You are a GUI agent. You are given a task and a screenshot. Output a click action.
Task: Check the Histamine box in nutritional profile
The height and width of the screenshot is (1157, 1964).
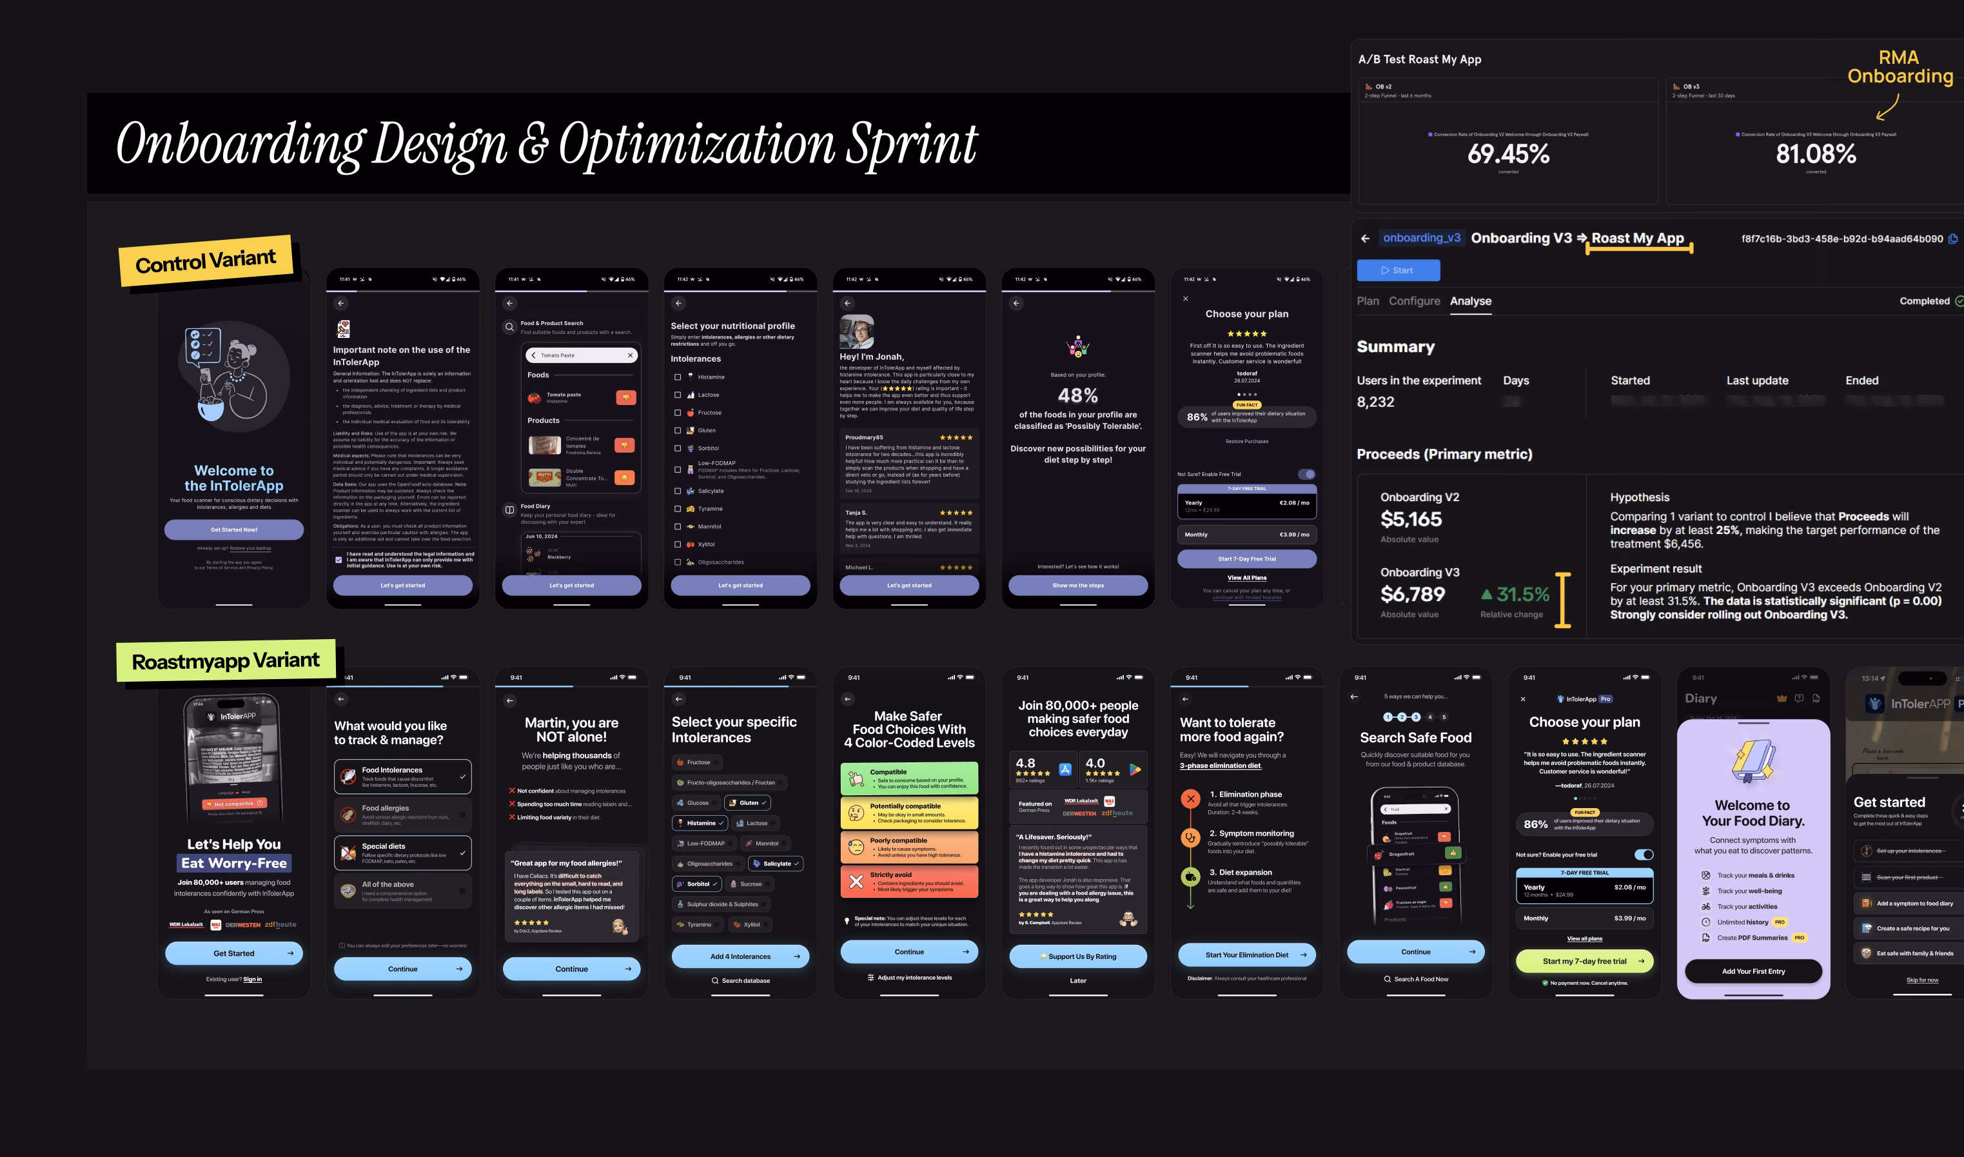click(677, 377)
